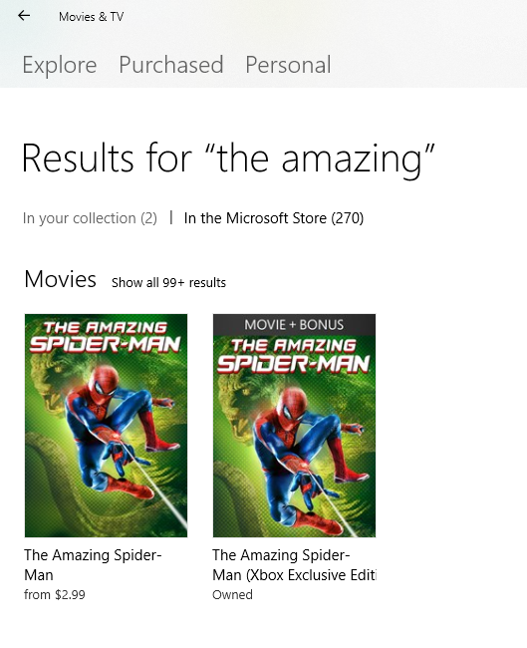This screenshot has height=648, width=527.
Task: Click the title logo on the first movie poster
Action: tap(106, 337)
